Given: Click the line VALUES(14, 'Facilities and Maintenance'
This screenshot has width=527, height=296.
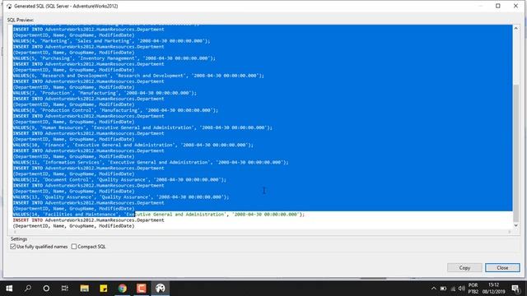Looking at the screenshot, I should (x=159, y=215).
